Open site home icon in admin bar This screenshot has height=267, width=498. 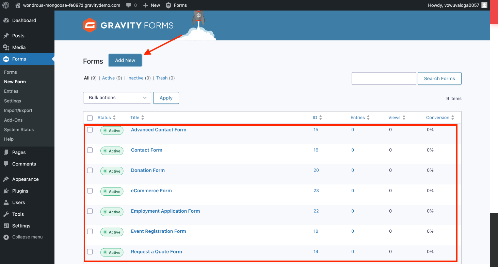pyautogui.click(x=18, y=5)
